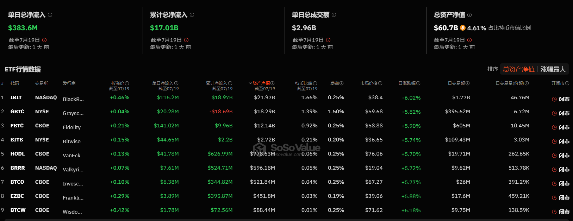This screenshot has height=221, width=573.
Task: Click the 交易所 column header
Action: [42, 83]
